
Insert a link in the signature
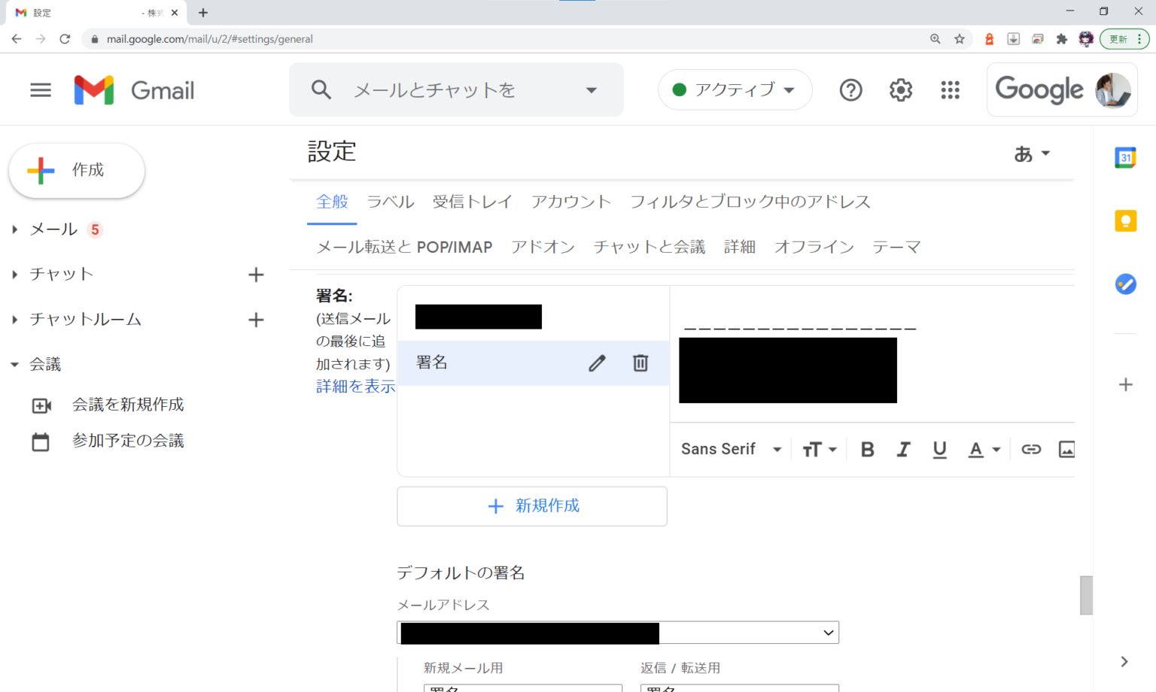point(1030,450)
